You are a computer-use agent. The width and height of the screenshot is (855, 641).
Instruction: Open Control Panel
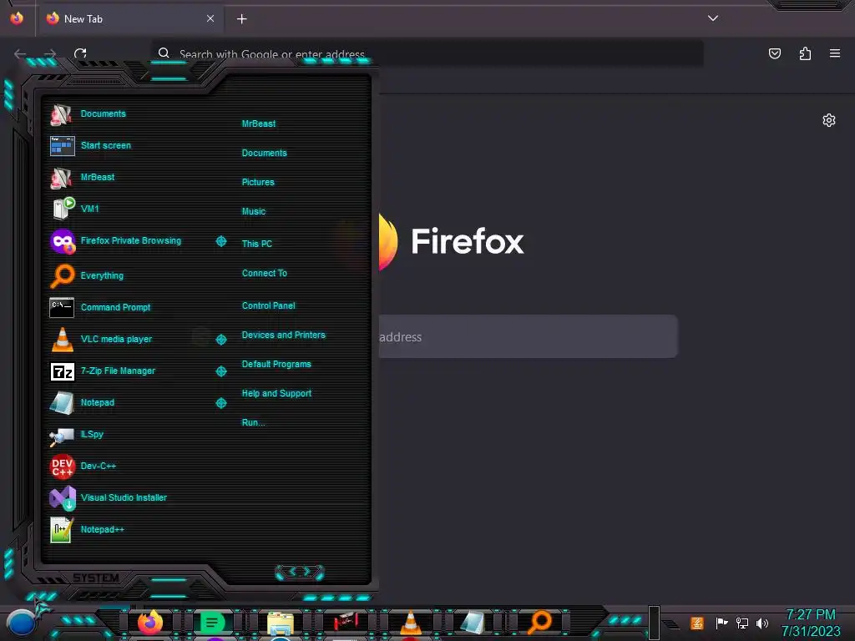[x=268, y=305]
